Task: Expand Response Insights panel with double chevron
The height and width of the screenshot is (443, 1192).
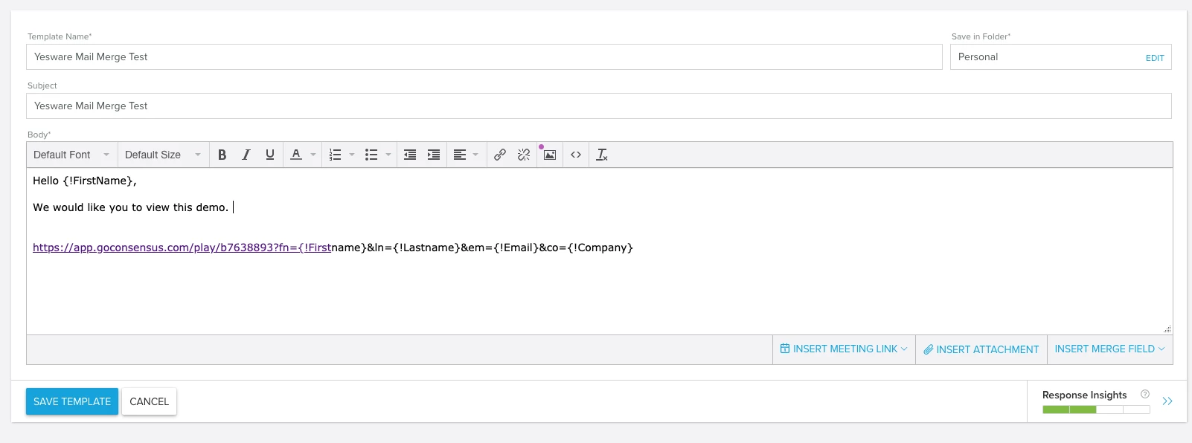Action: point(1167,401)
